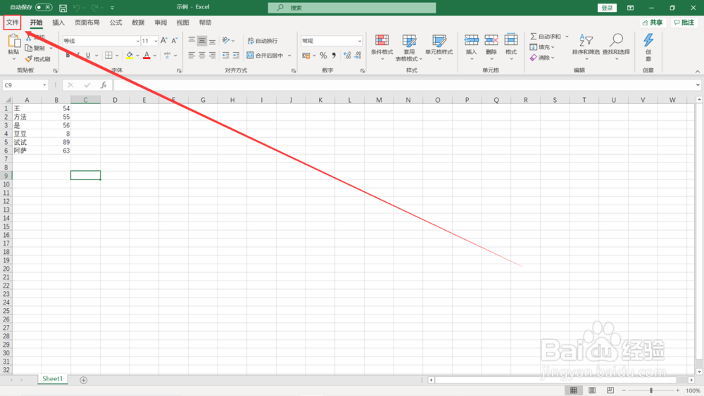Add a new sheet with plus button
This screenshot has height=396, width=704.
(x=84, y=380)
